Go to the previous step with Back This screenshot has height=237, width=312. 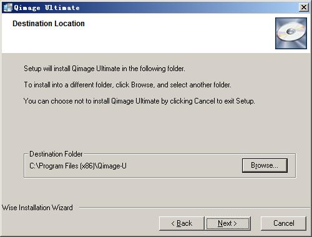(182, 223)
